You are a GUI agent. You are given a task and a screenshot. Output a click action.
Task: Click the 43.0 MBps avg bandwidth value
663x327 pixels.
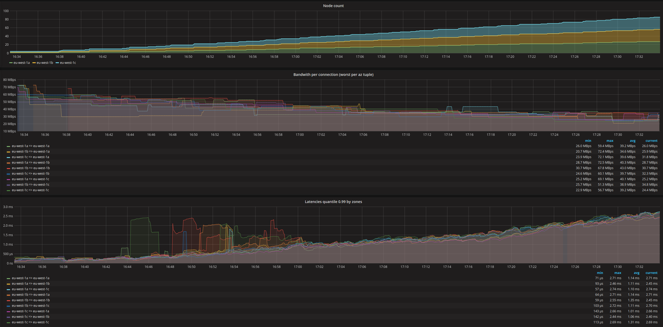628,168
